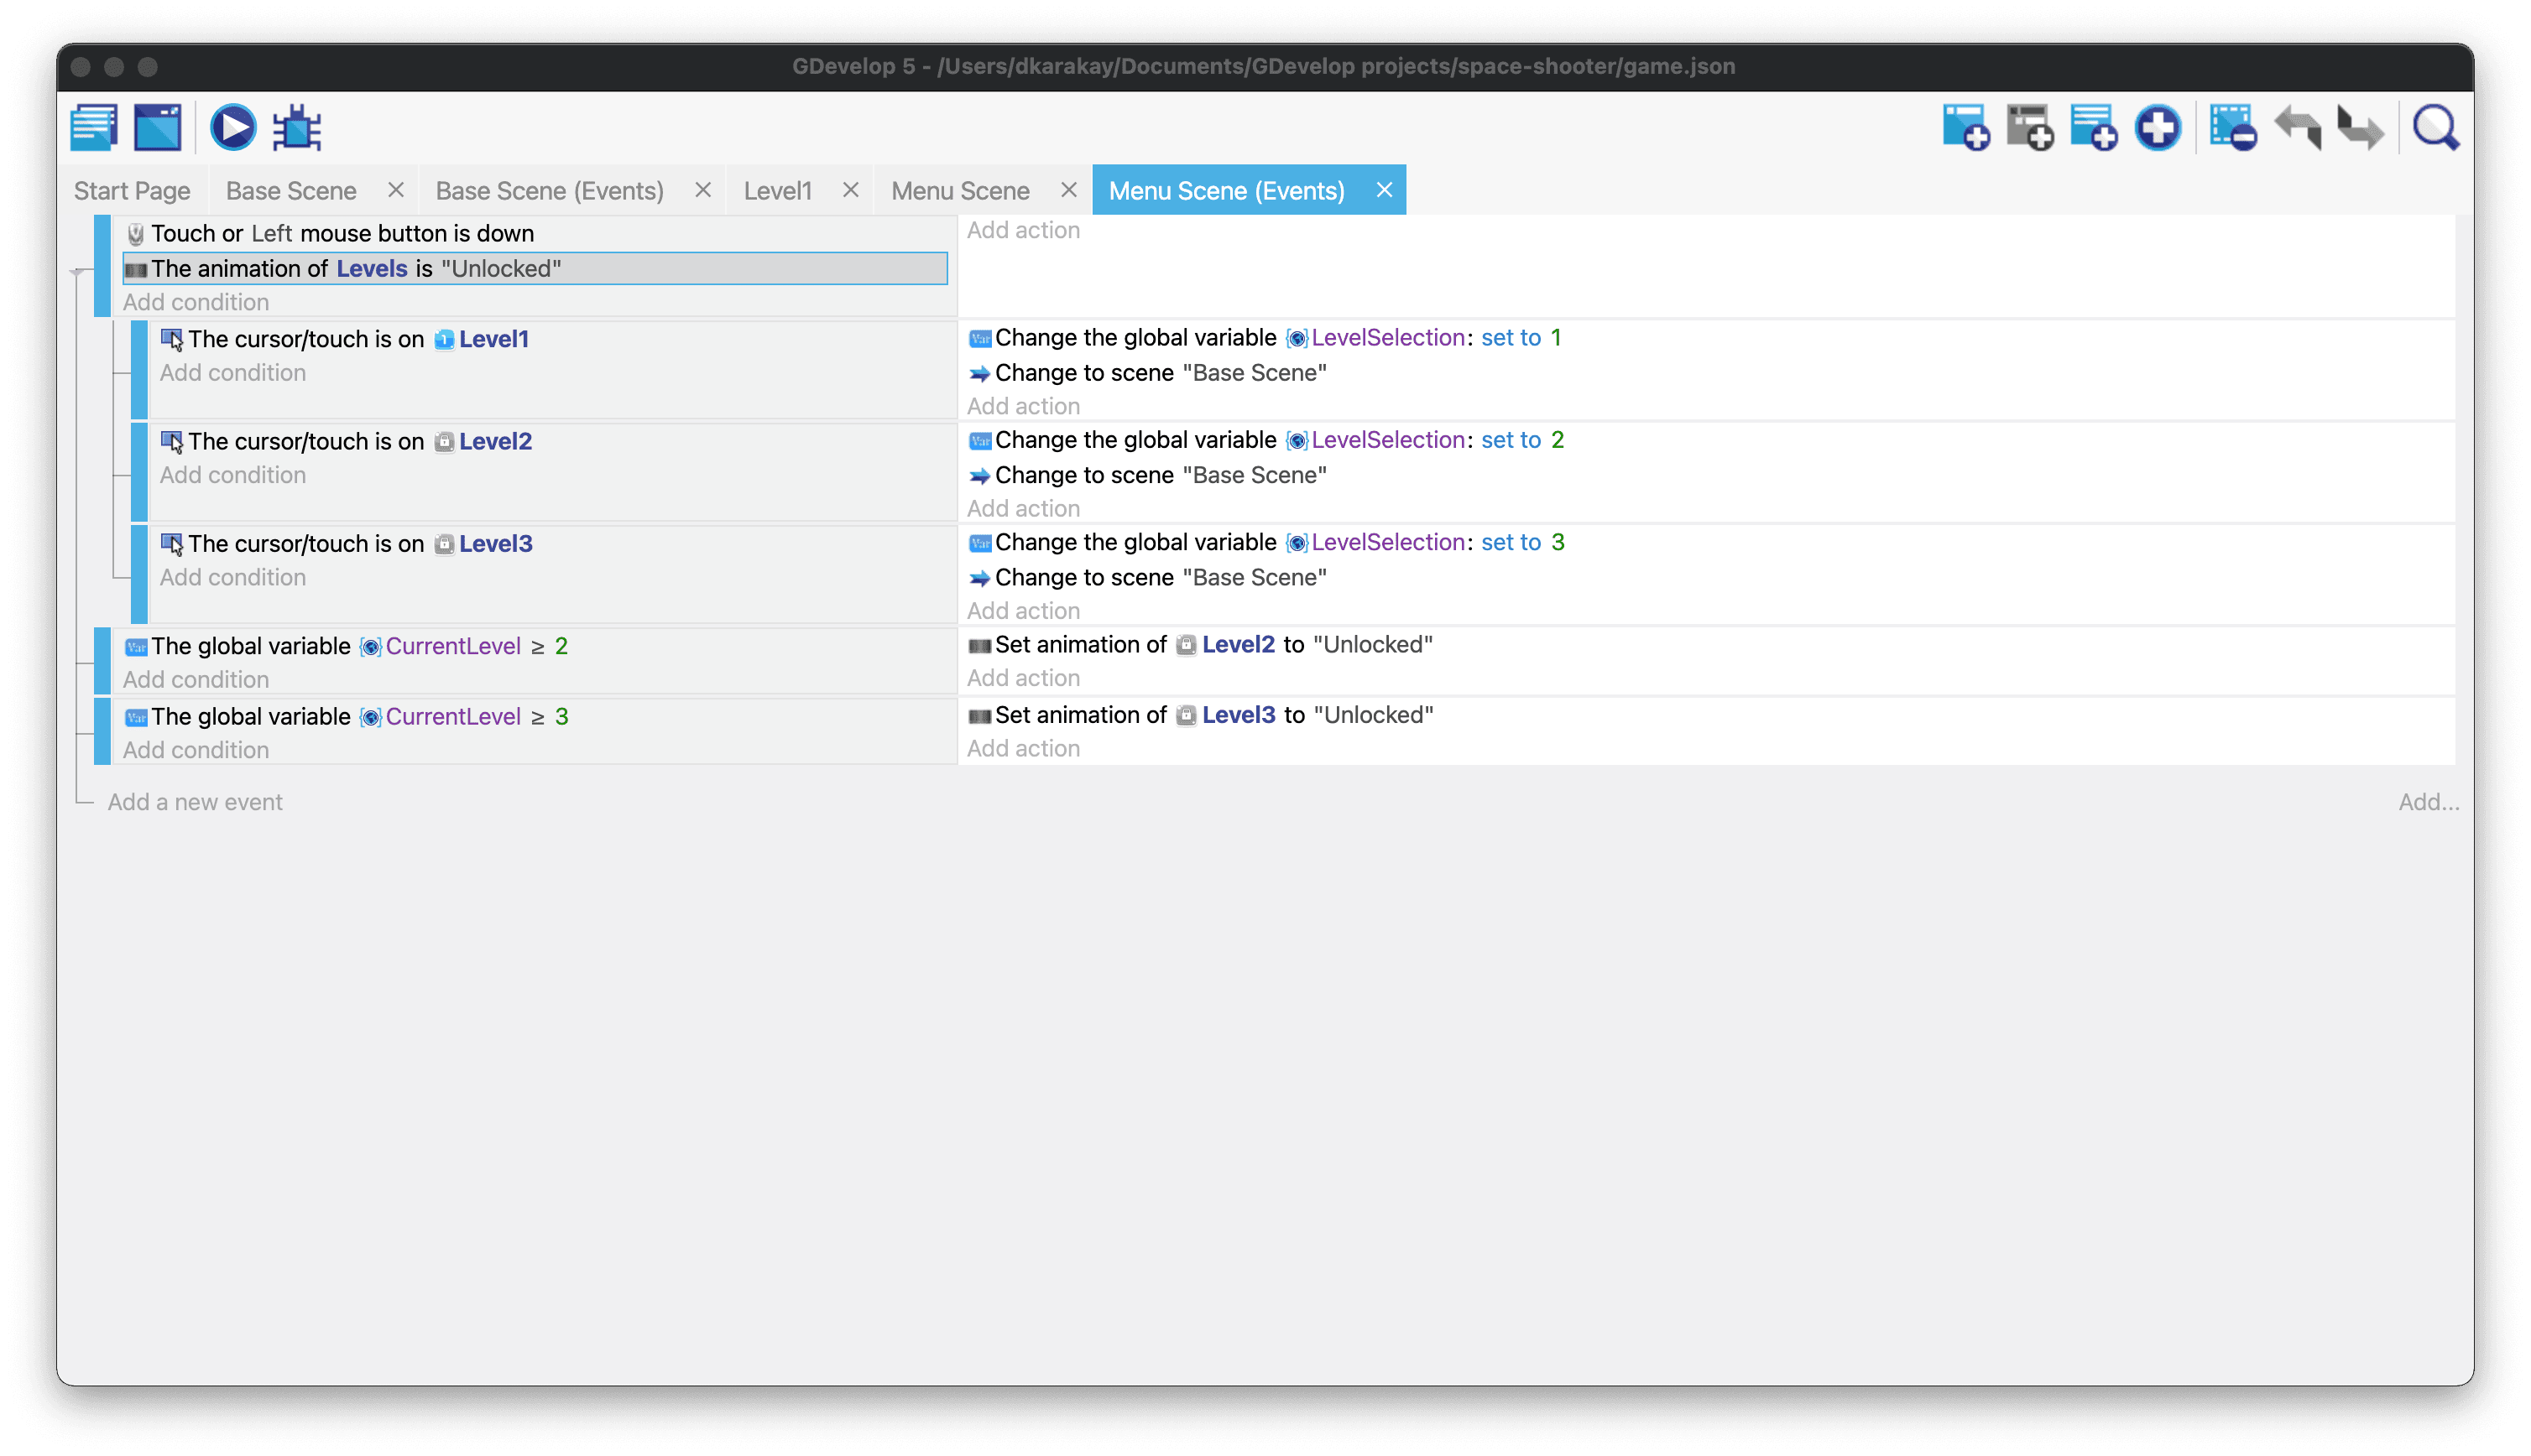Add a condition to CurrentLevel ≥ 3 event
2531x1456 pixels.
[x=196, y=750]
